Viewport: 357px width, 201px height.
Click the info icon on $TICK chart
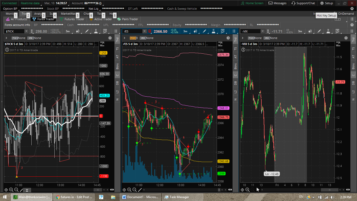click(7, 49)
